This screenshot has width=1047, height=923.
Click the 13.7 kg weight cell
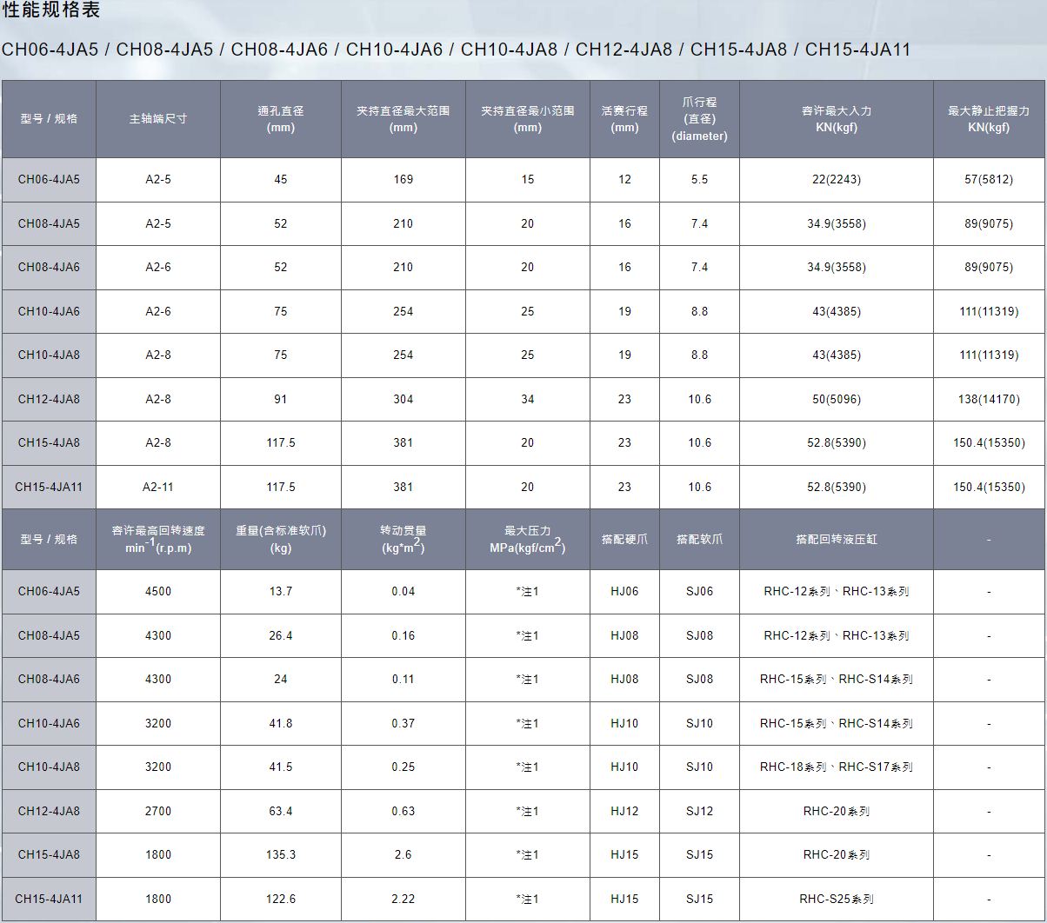(x=281, y=592)
